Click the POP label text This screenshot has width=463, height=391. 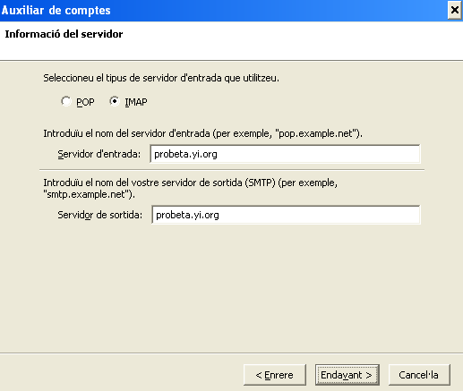click(x=85, y=102)
